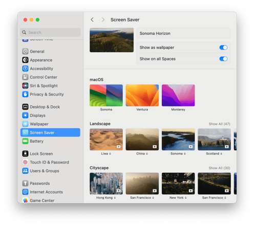Open Privacy & Security hand icon
Viewport: 254px width, 226px height.
(x=25, y=94)
